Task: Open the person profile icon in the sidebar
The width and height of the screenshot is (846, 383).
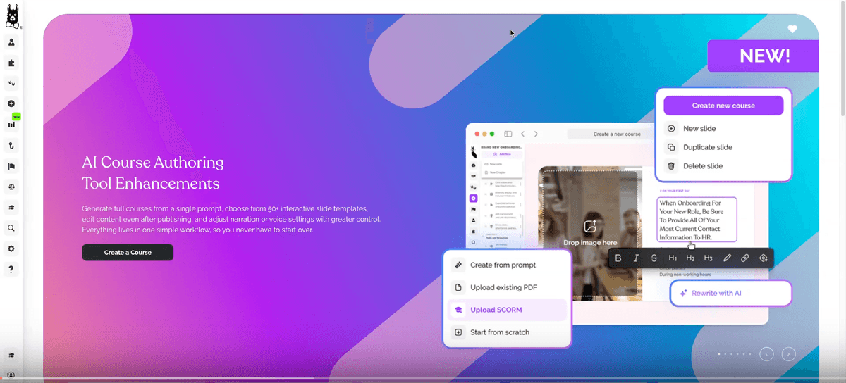Action: (x=11, y=42)
